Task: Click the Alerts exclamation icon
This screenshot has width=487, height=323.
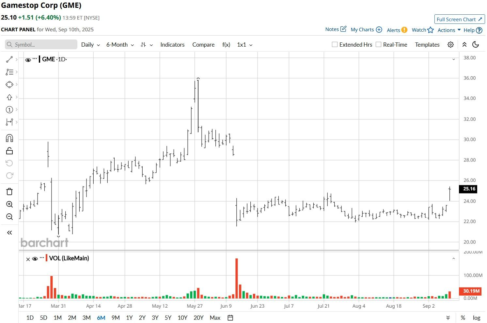Action: click(x=404, y=30)
